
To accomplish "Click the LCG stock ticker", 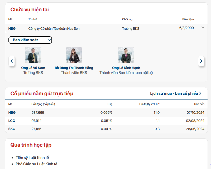I will (x=12, y=121).
